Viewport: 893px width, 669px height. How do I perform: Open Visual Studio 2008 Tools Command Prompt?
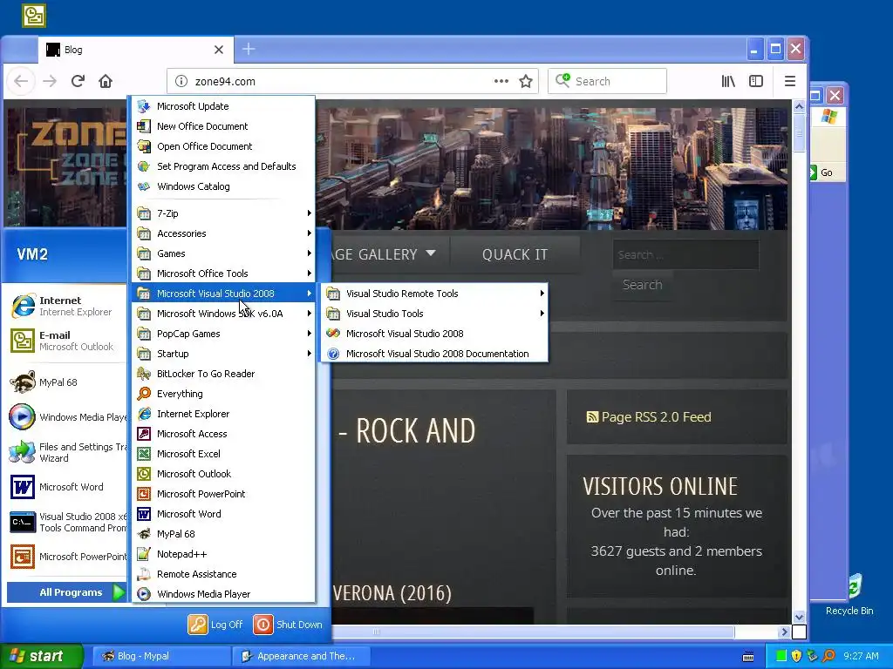[x=66, y=522]
